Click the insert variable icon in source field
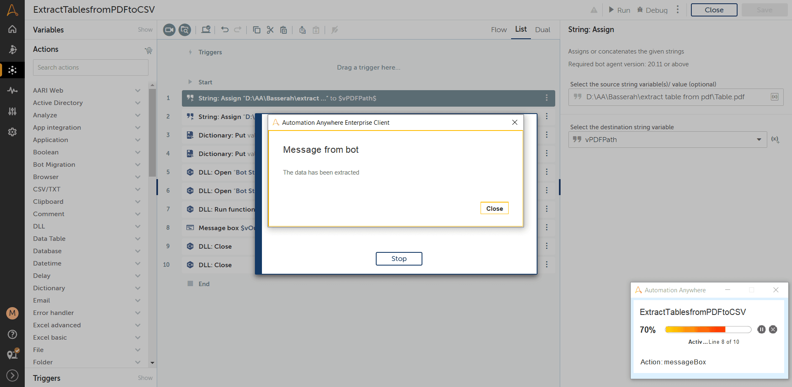The width and height of the screenshot is (792, 387). [775, 97]
